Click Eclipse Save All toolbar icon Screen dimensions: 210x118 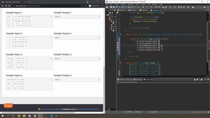point(114,7)
